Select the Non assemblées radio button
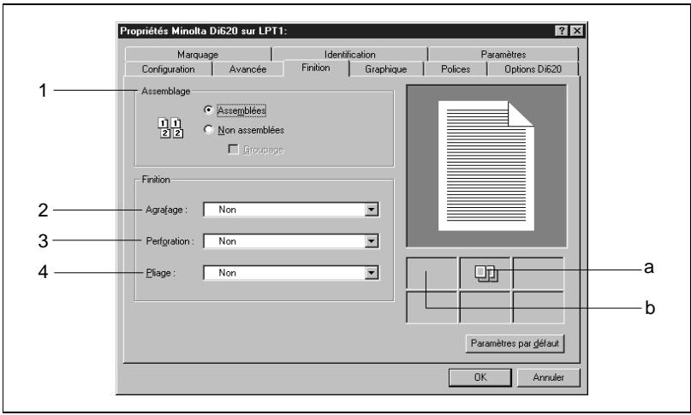691x415 pixels. click(x=209, y=129)
